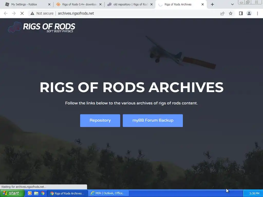
Task: Click the 3:38 PM system clock
Action: pyautogui.click(x=254, y=193)
